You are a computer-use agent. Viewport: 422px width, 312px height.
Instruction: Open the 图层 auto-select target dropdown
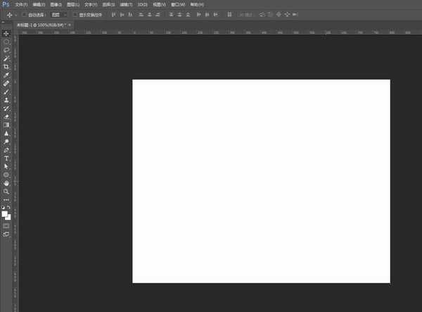pyautogui.click(x=58, y=15)
